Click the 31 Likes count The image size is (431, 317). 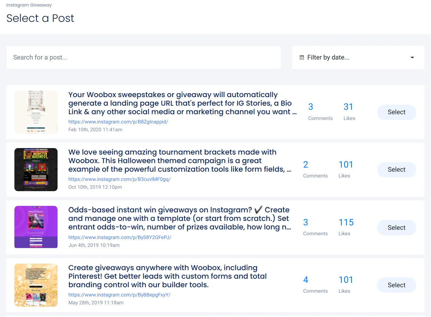[348, 107]
